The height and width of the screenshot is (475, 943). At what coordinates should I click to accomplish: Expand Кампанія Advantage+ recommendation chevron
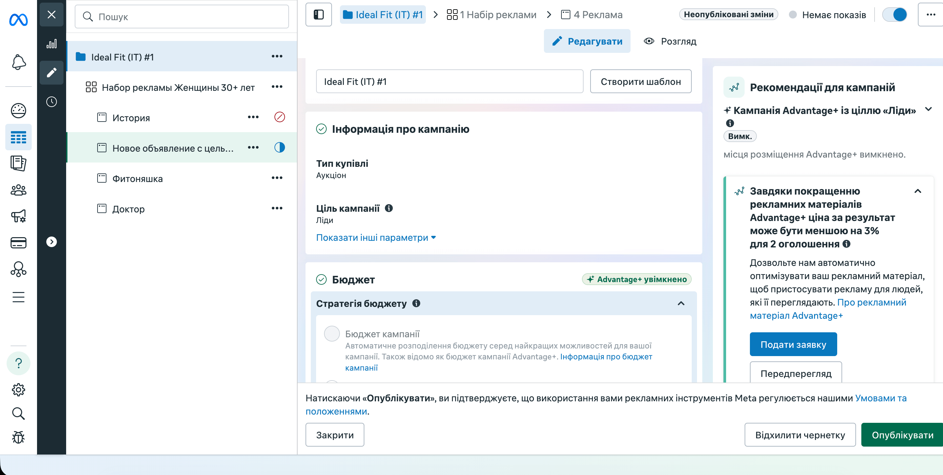click(928, 109)
